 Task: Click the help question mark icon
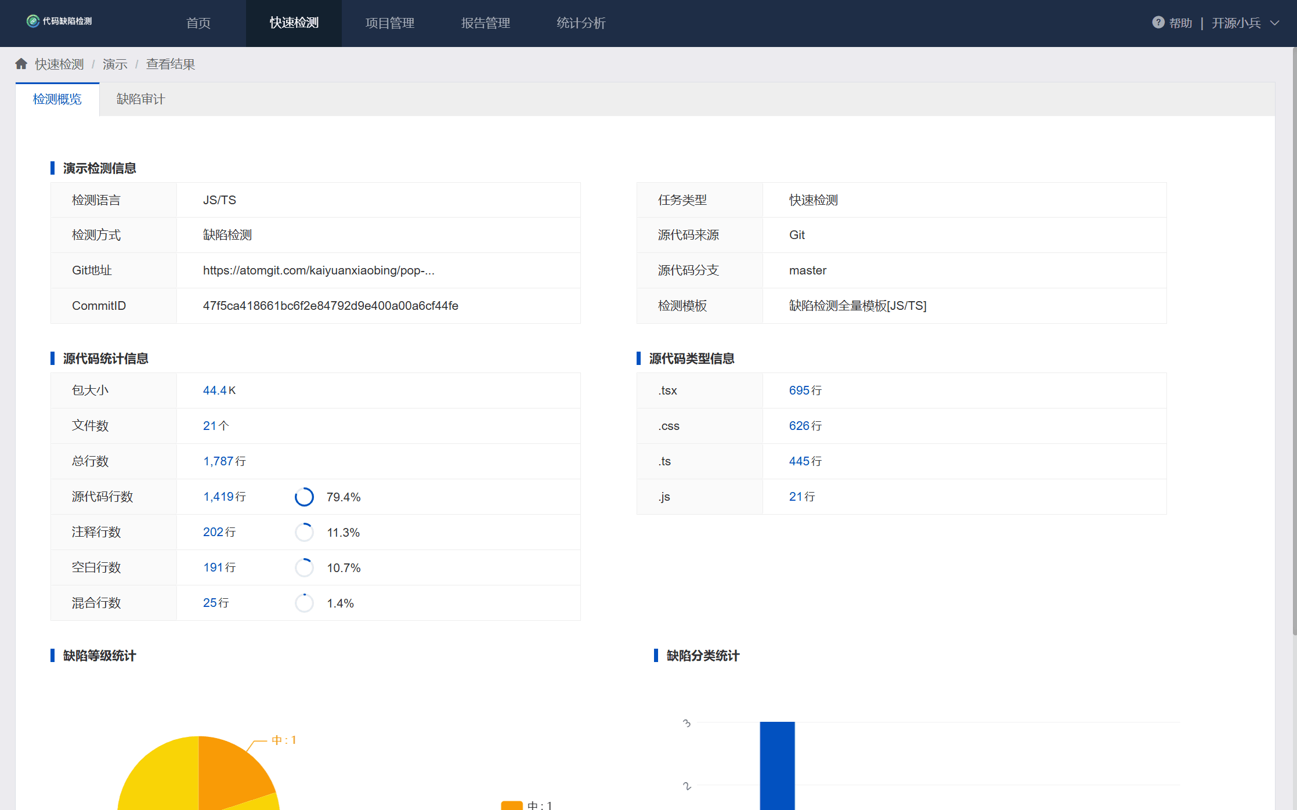tap(1158, 23)
